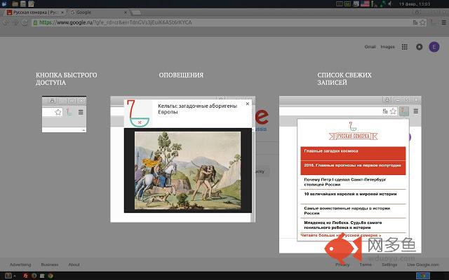Open the Gmail link
Viewport: 449px width, 280px height.
[x=370, y=47]
